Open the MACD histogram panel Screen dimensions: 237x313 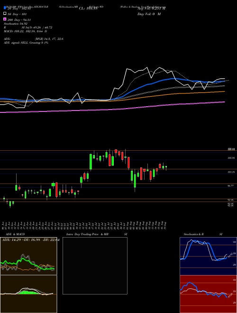(x=28, y=294)
